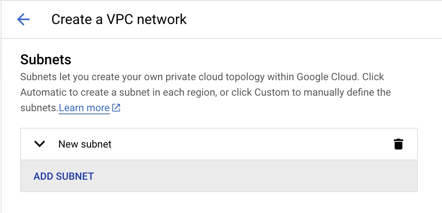Image resolution: width=442 pixels, height=213 pixels.
Task: Expand the New subnet chevron
Action: pos(40,144)
